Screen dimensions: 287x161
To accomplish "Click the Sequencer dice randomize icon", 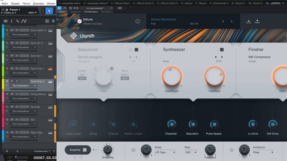I will pyautogui.click(x=136, y=50).
